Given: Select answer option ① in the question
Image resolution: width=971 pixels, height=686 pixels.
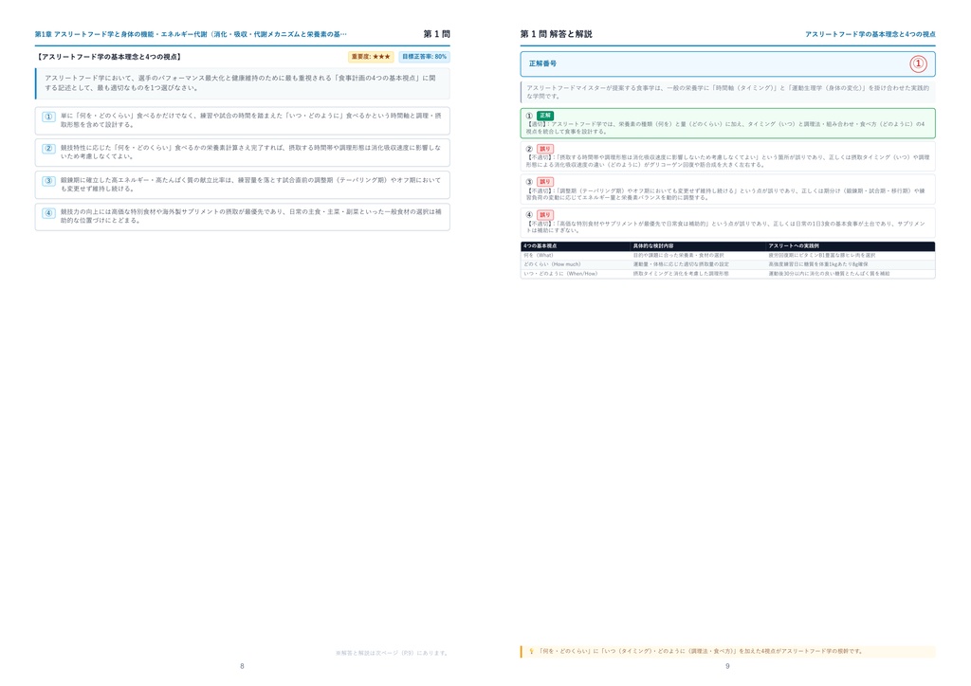Looking at the screenshot, I should click(x=242, y=120).
